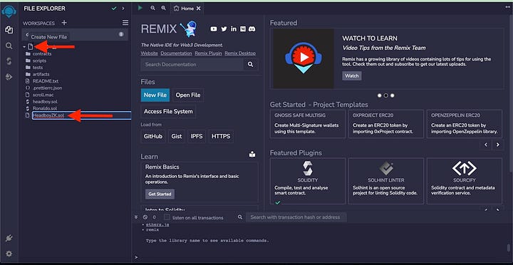This screenshot has width=513, height=265.
Task: Open the workspaces hamburger menu
Action: [125, 23]
